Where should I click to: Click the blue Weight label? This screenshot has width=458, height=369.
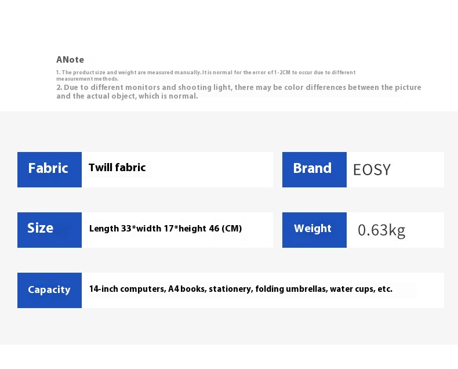pos(314,230)
